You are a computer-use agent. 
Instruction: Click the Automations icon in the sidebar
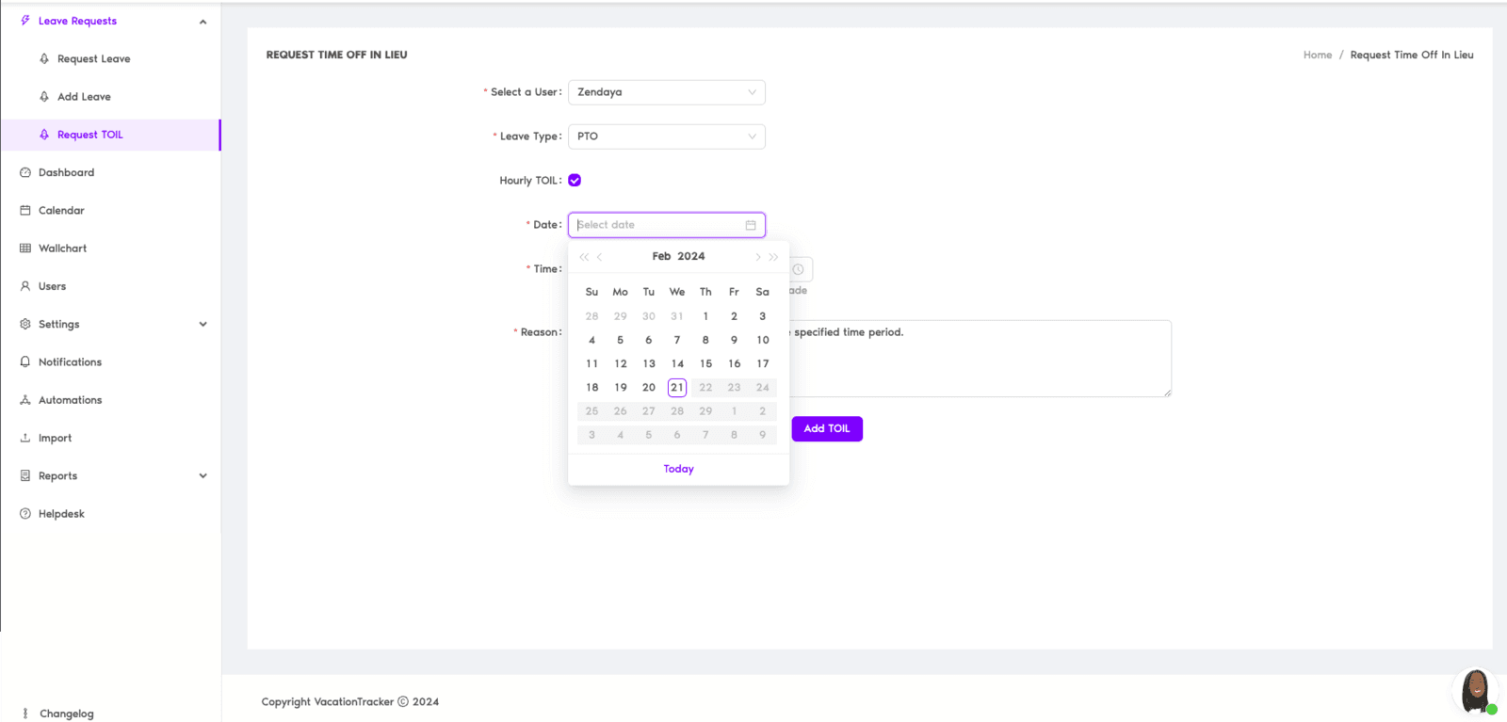pyautogui.click(x=25, y=400)
